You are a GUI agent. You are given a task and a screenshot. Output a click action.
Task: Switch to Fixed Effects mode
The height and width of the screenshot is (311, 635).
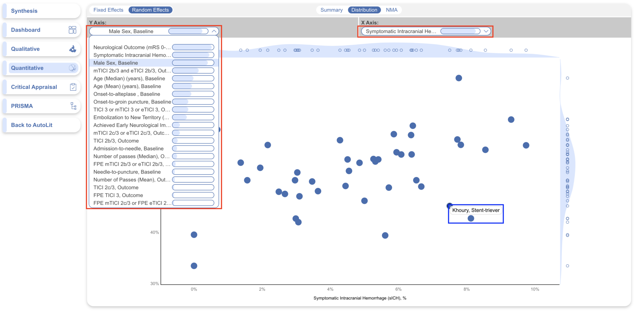click(108, 10)
